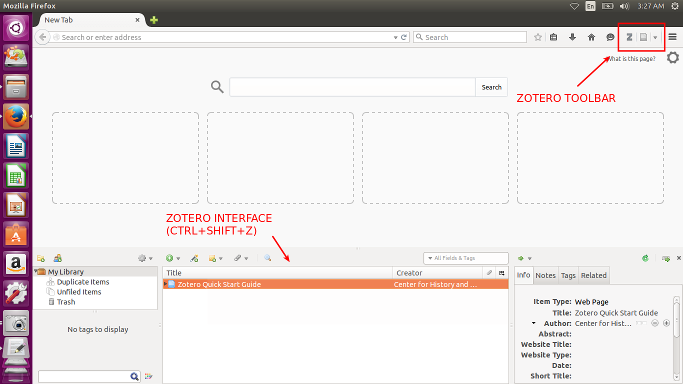Edit Author value 'Center for Hist…'
683x384 pixels.
(603, 323)
